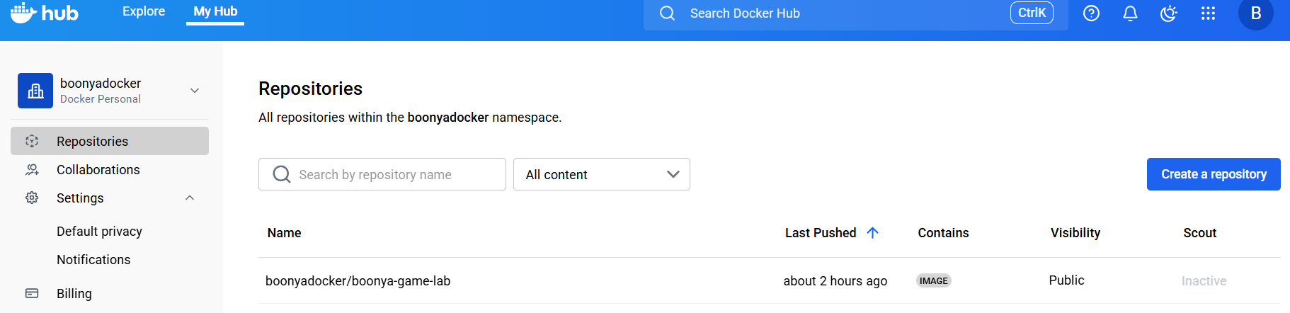The image size is (1290, 313).
Task: Click the Contains column header
Action: pos(943,232)
